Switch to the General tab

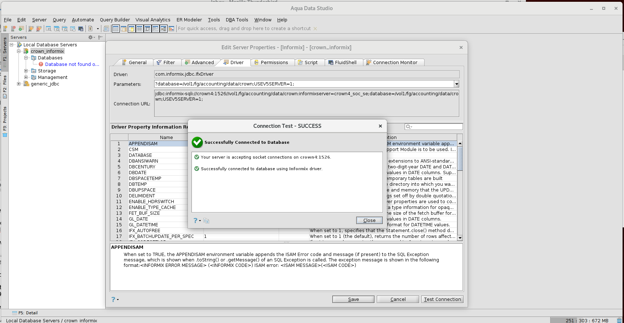(x=134, y=62)
